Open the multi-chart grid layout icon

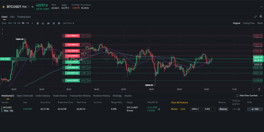(x=261, y=16)
